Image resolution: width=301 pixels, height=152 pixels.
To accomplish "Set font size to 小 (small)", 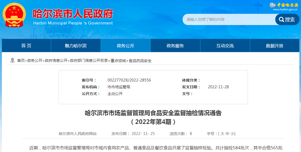I will 233,134.
